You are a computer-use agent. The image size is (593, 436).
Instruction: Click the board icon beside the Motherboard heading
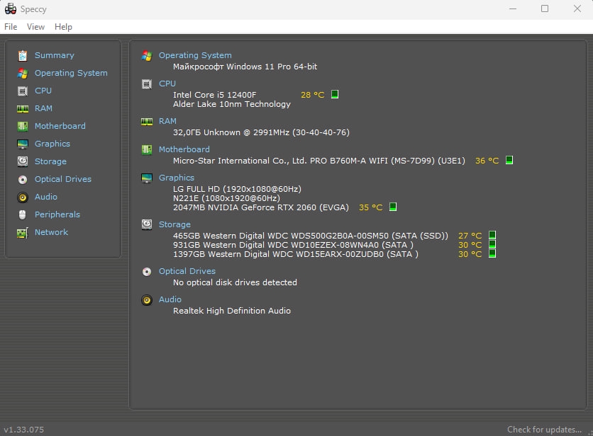[x=147, y=150]
